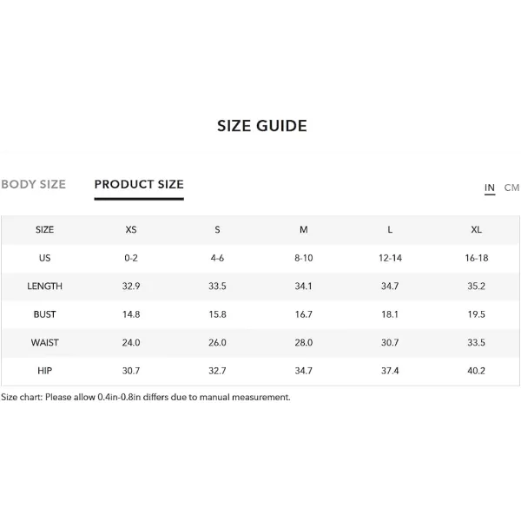
Task: Select the HIP row label
Action: [44, 371]
